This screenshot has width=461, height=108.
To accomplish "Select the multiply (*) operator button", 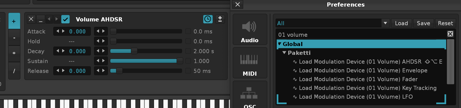I will point(14,53).
